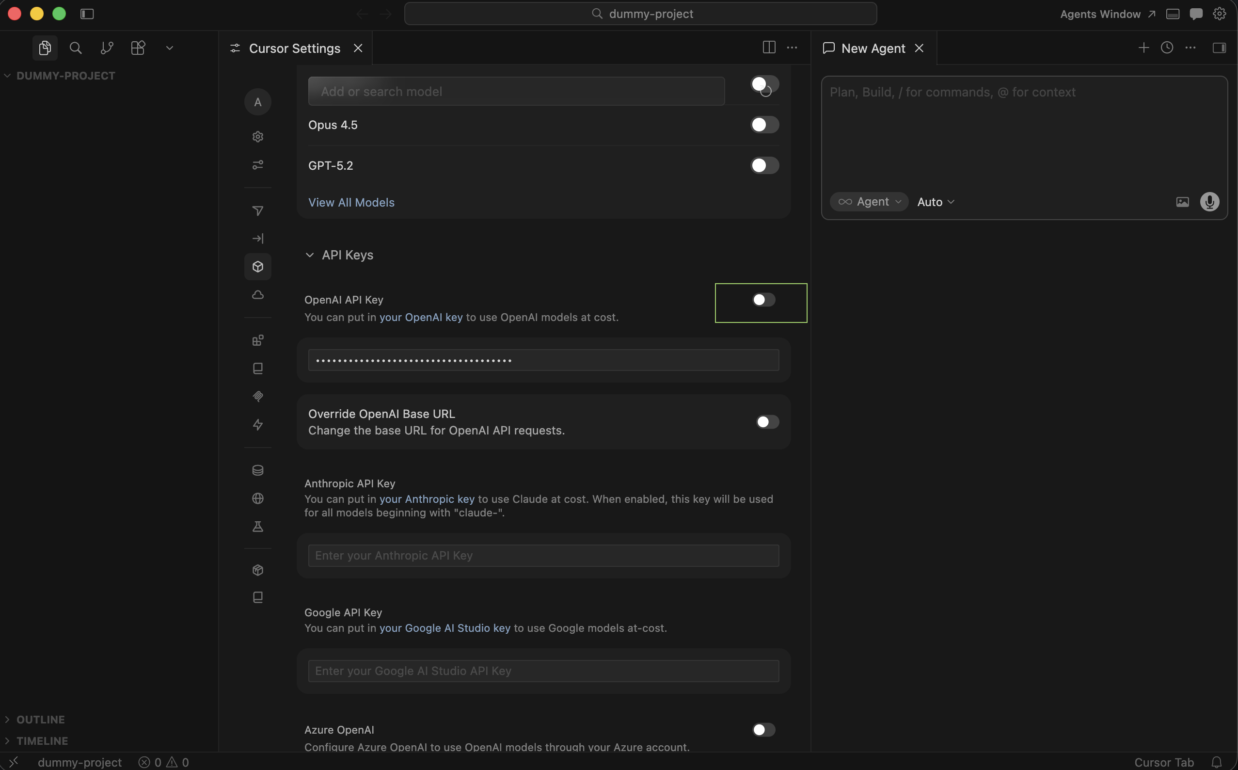
Task: Open remote window icon in status bar
Action: [x=14, y=762]
